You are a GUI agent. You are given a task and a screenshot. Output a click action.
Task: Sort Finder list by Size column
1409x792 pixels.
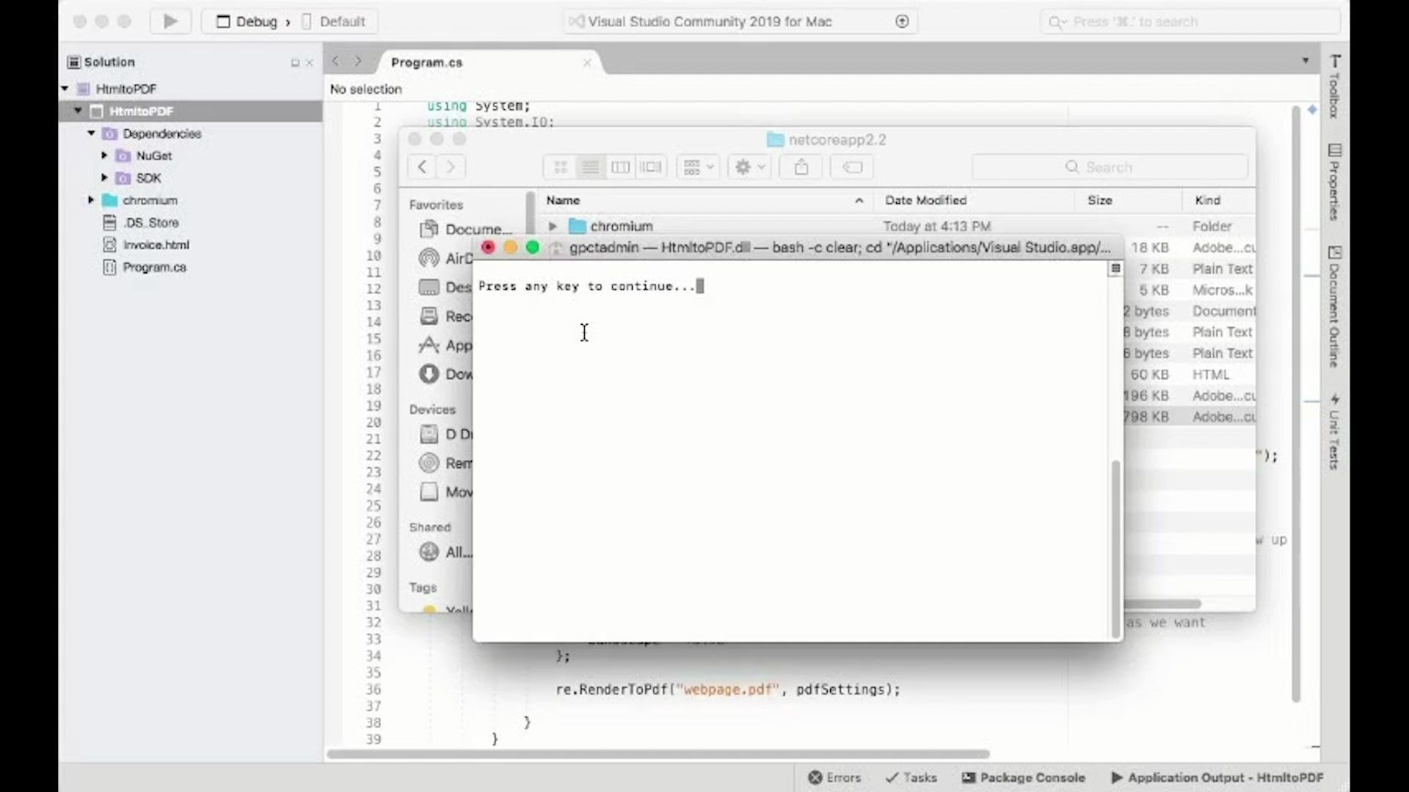click(x=1129, y=200)
